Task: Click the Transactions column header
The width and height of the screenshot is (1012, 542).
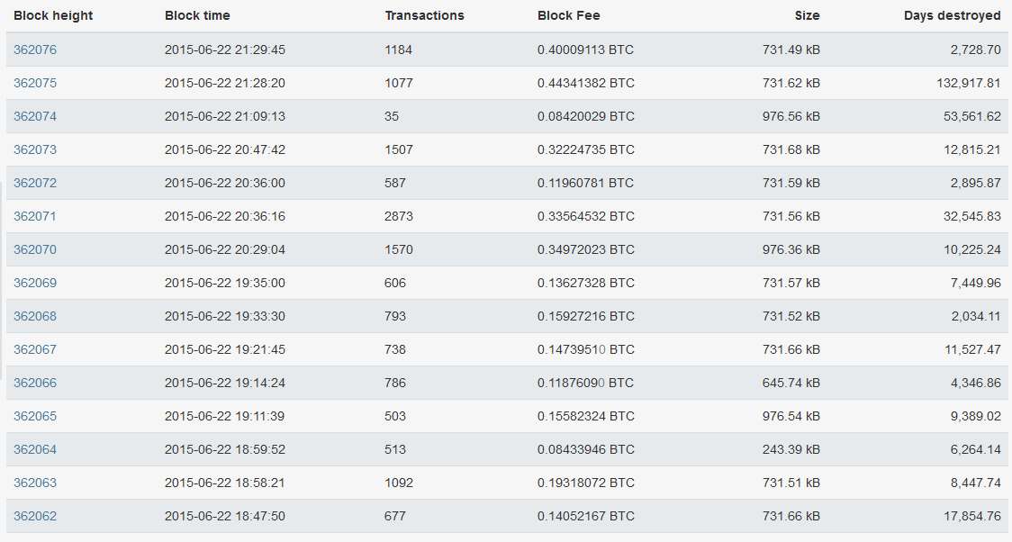Action: (x=424, y=15)
